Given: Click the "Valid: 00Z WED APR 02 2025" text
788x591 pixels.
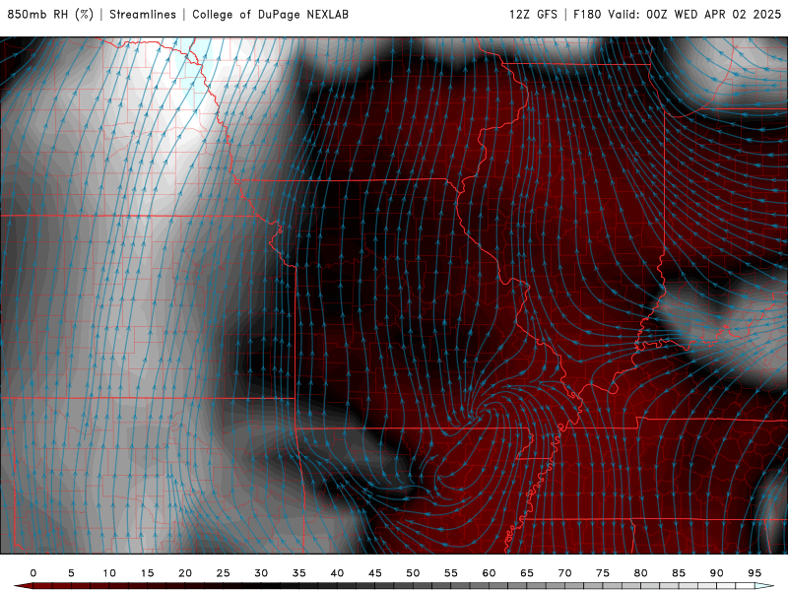Looking at the screenshot, I should [694, 14].
